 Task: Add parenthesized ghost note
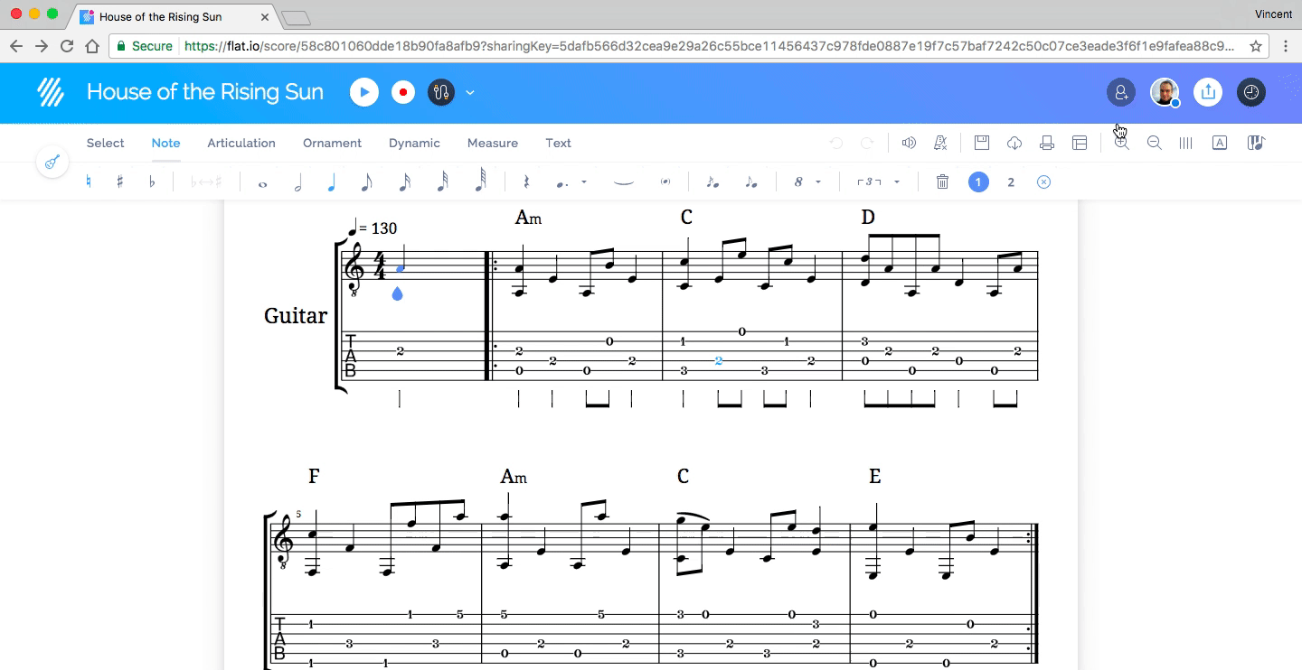[665, 181]
